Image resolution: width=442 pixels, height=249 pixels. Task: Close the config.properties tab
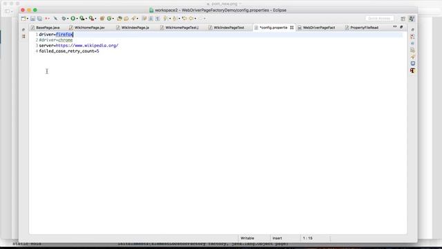(x=291, y=28)
